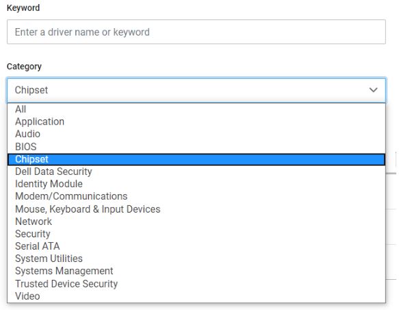Open the Category combo box showing Chipset
Image resolution: width=399 pixels, height=310 pixels.
[196, 91]
